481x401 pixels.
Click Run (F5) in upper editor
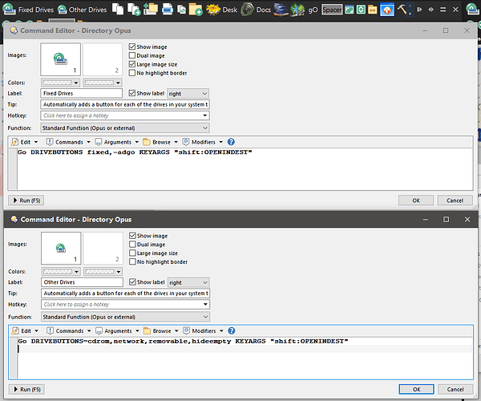coord(26,200)
